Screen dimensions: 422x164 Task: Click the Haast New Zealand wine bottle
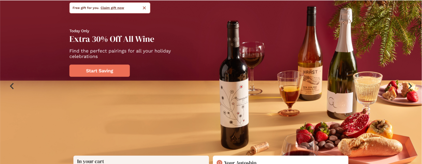(310, 53)
